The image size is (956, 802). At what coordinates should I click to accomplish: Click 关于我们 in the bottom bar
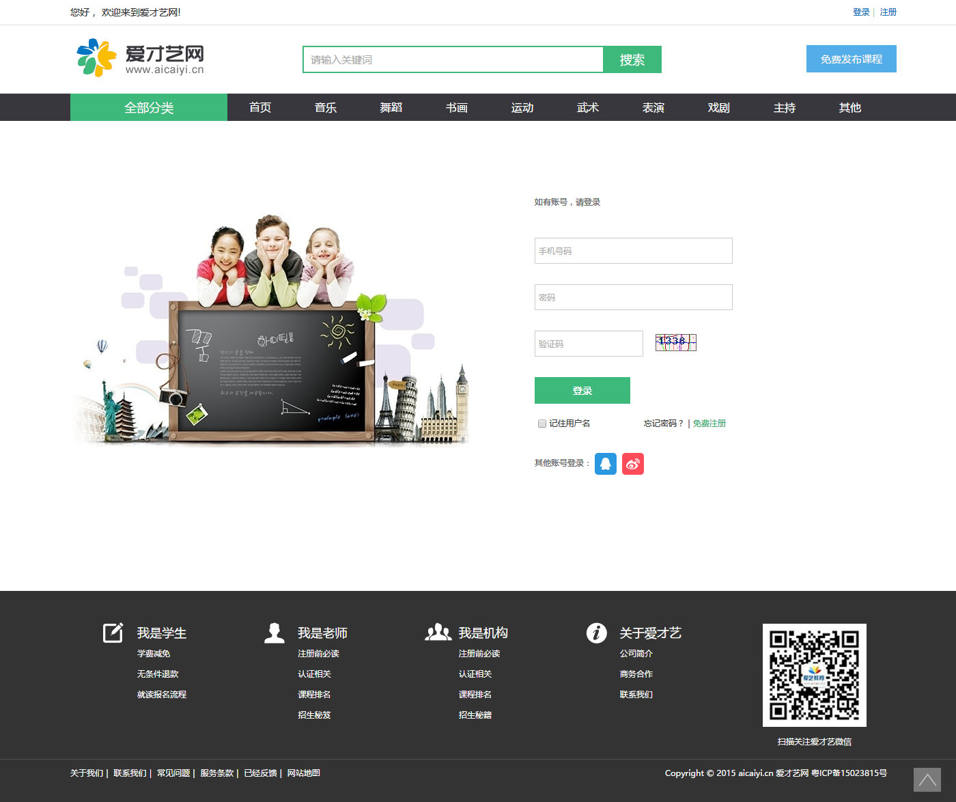pos(87,773)
